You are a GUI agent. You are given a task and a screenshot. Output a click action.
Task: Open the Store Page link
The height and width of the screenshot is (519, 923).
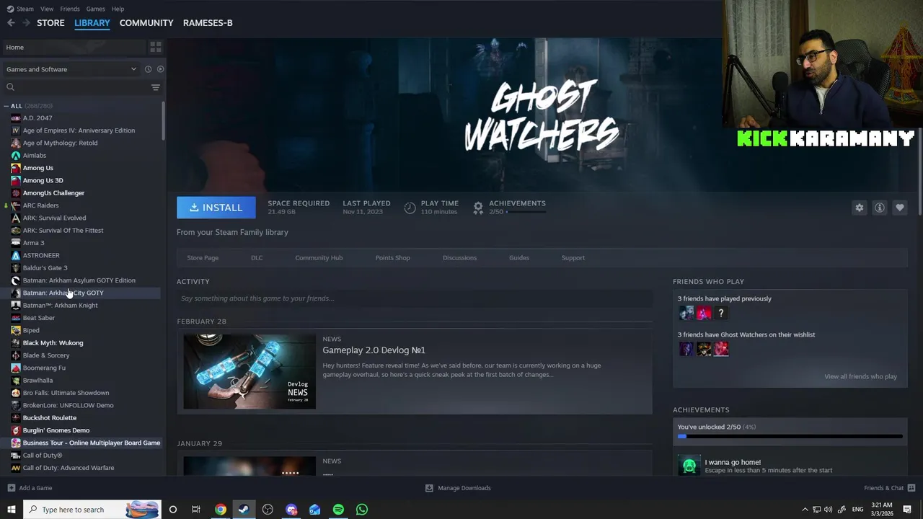point(203,258)
